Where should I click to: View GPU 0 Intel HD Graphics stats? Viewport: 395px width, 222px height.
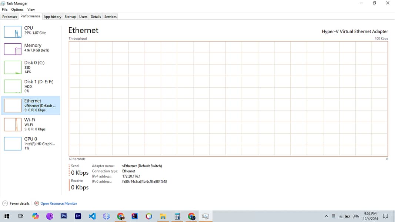(x=31, y=143)
